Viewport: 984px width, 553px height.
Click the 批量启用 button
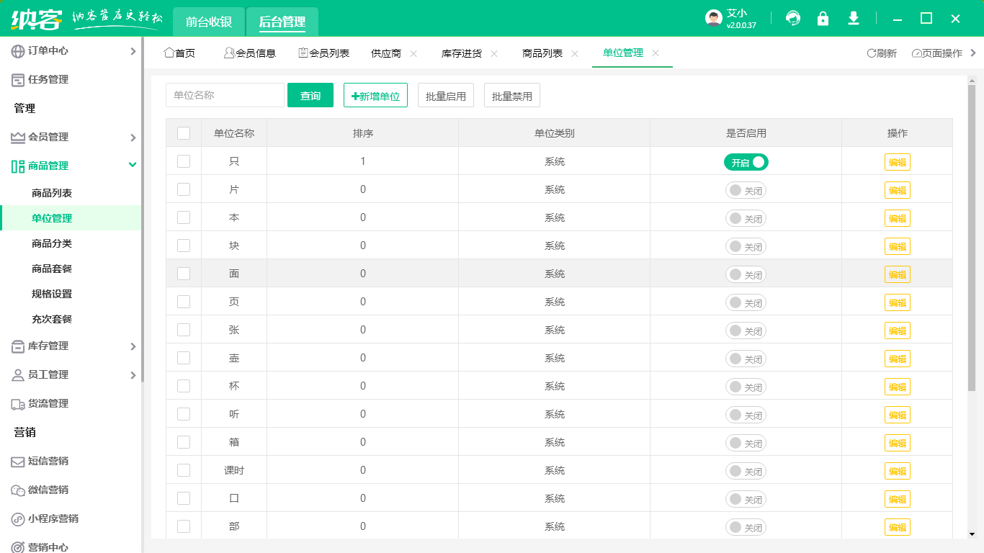click(446, 95)
